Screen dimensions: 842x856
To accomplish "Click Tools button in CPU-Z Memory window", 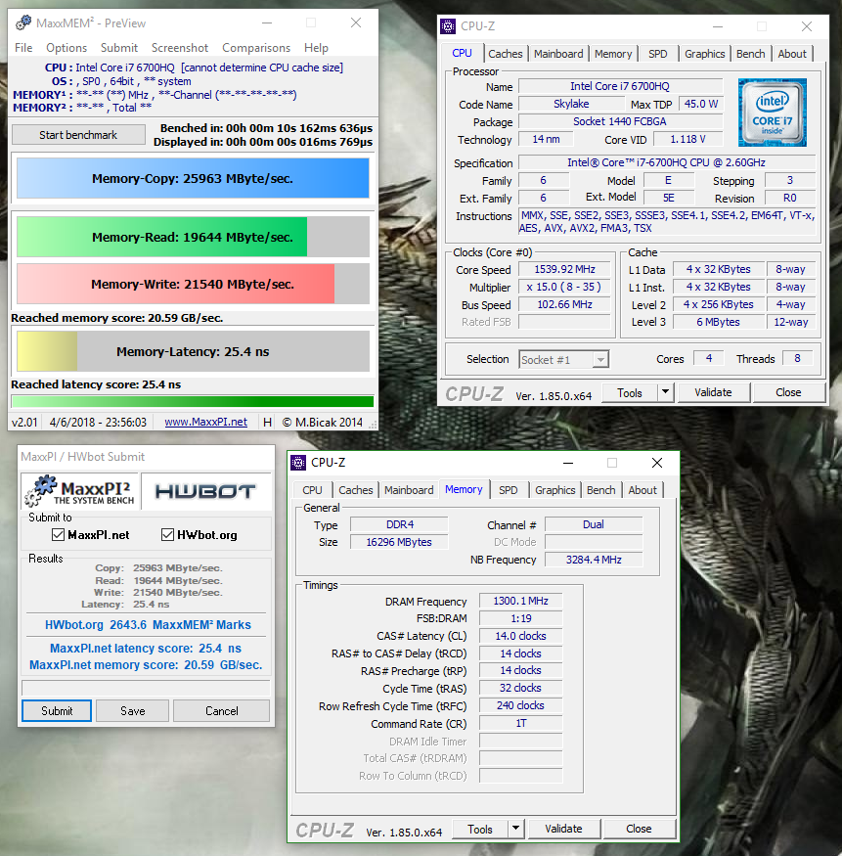I will [x=480, y=829].
